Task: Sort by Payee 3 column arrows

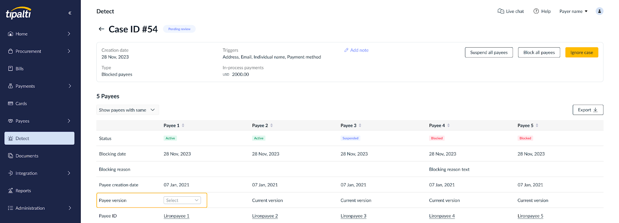Action: tap(360, 125)
